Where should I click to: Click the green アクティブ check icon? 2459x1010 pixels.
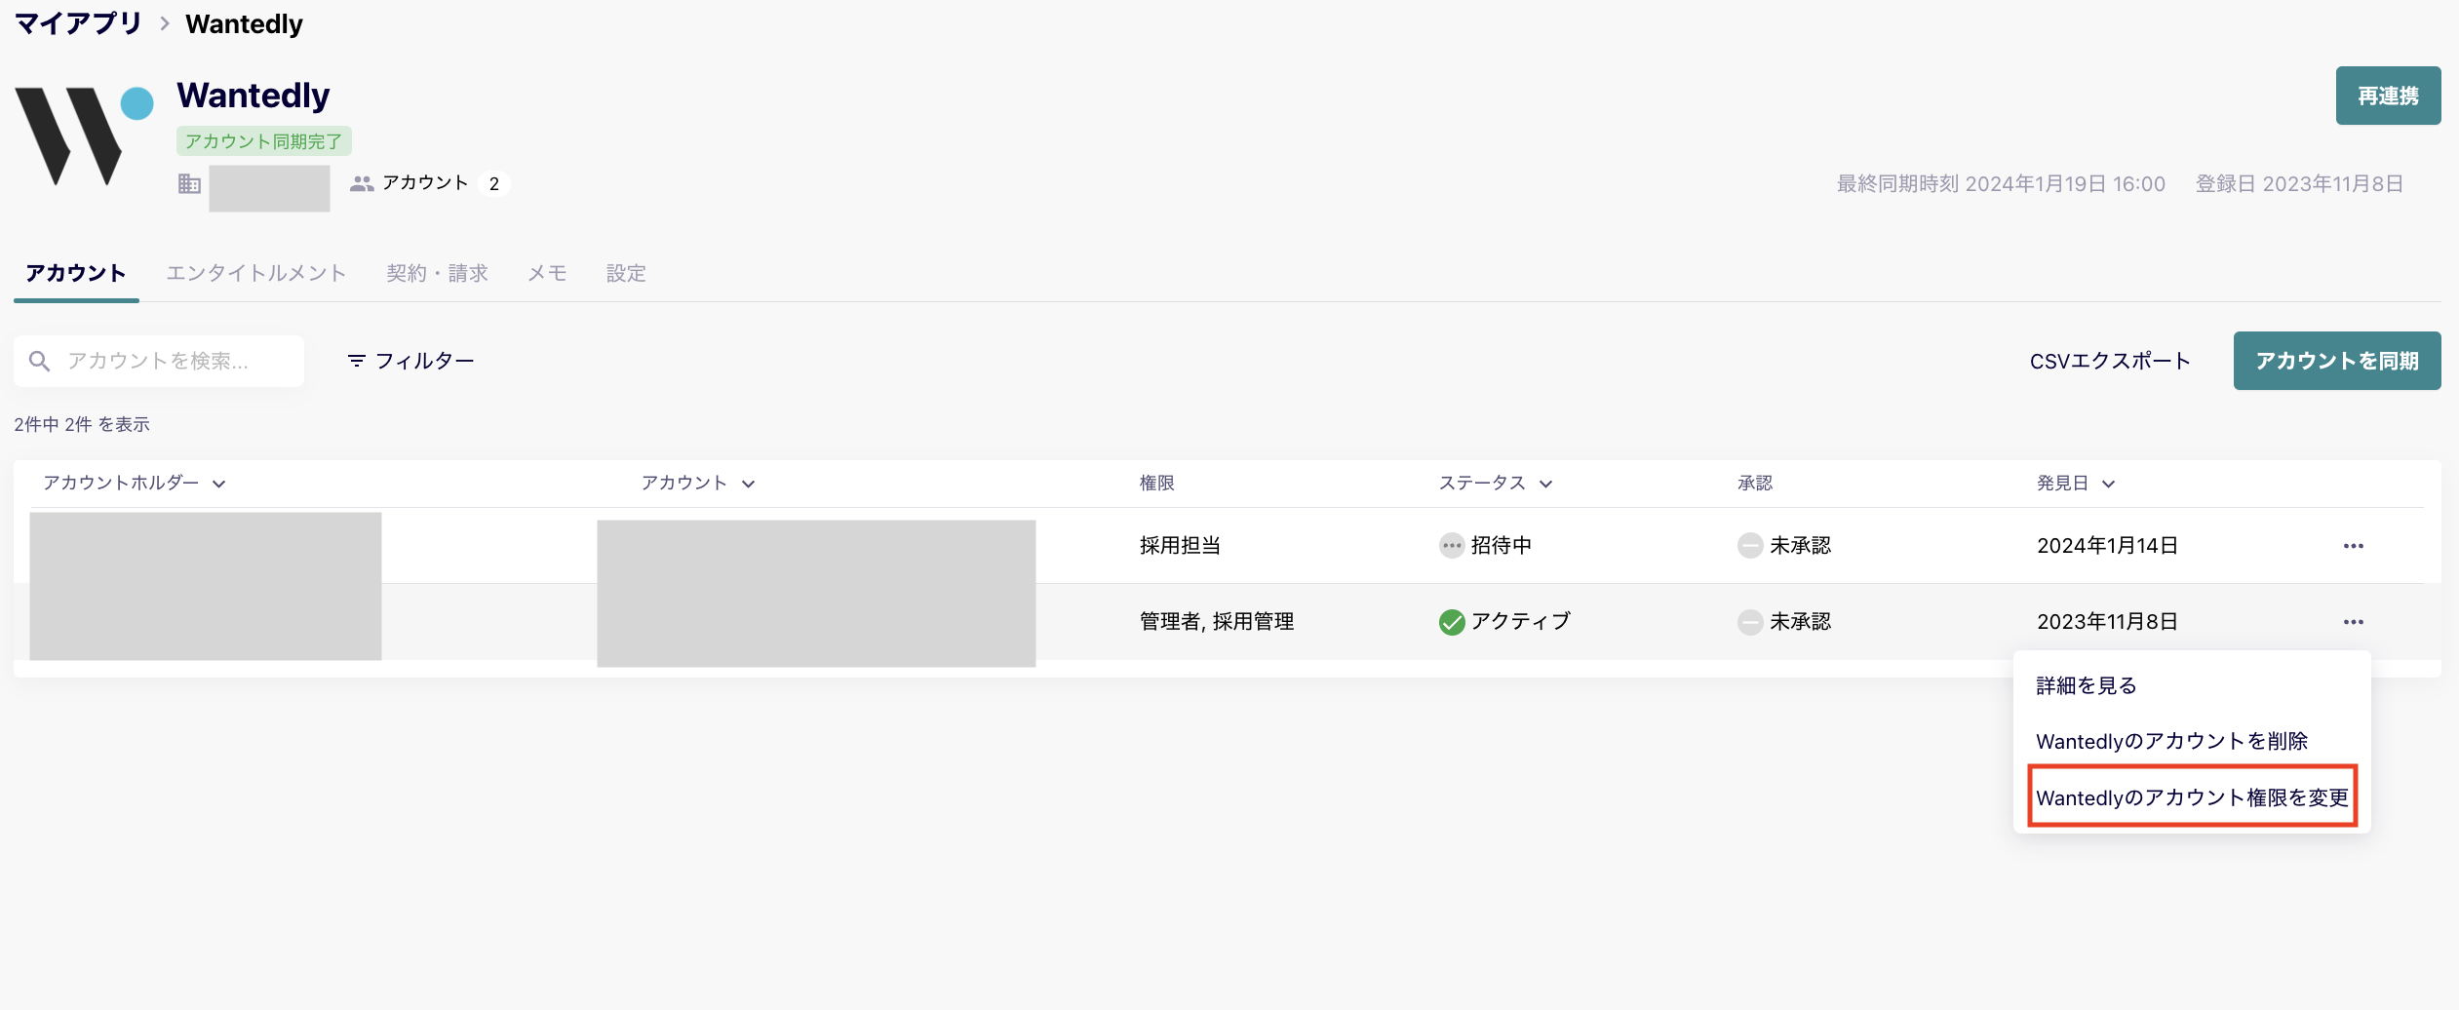[x=1452, y=622]
